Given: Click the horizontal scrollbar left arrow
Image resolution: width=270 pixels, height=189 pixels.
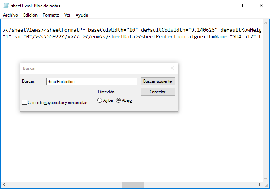Looking at the screenshot, I should pos(3,185).
